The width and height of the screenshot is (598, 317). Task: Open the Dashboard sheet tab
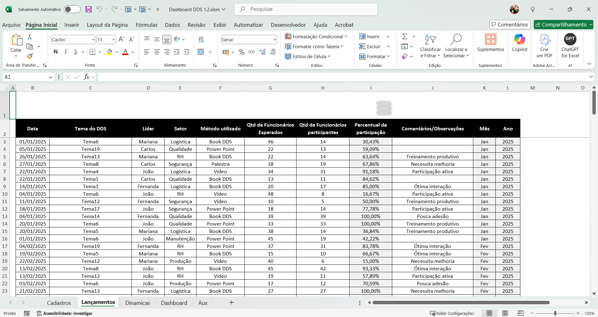click(x=174, y=302)
